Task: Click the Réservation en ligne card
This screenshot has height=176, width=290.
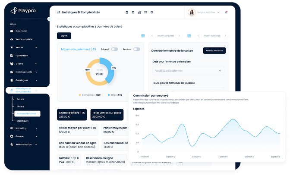Action: pos(106,160)
